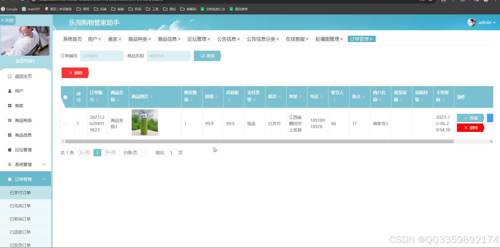Close the active 订单管理 tab via its X
This screenshot has height=248, width=500.
click(371, 39)
